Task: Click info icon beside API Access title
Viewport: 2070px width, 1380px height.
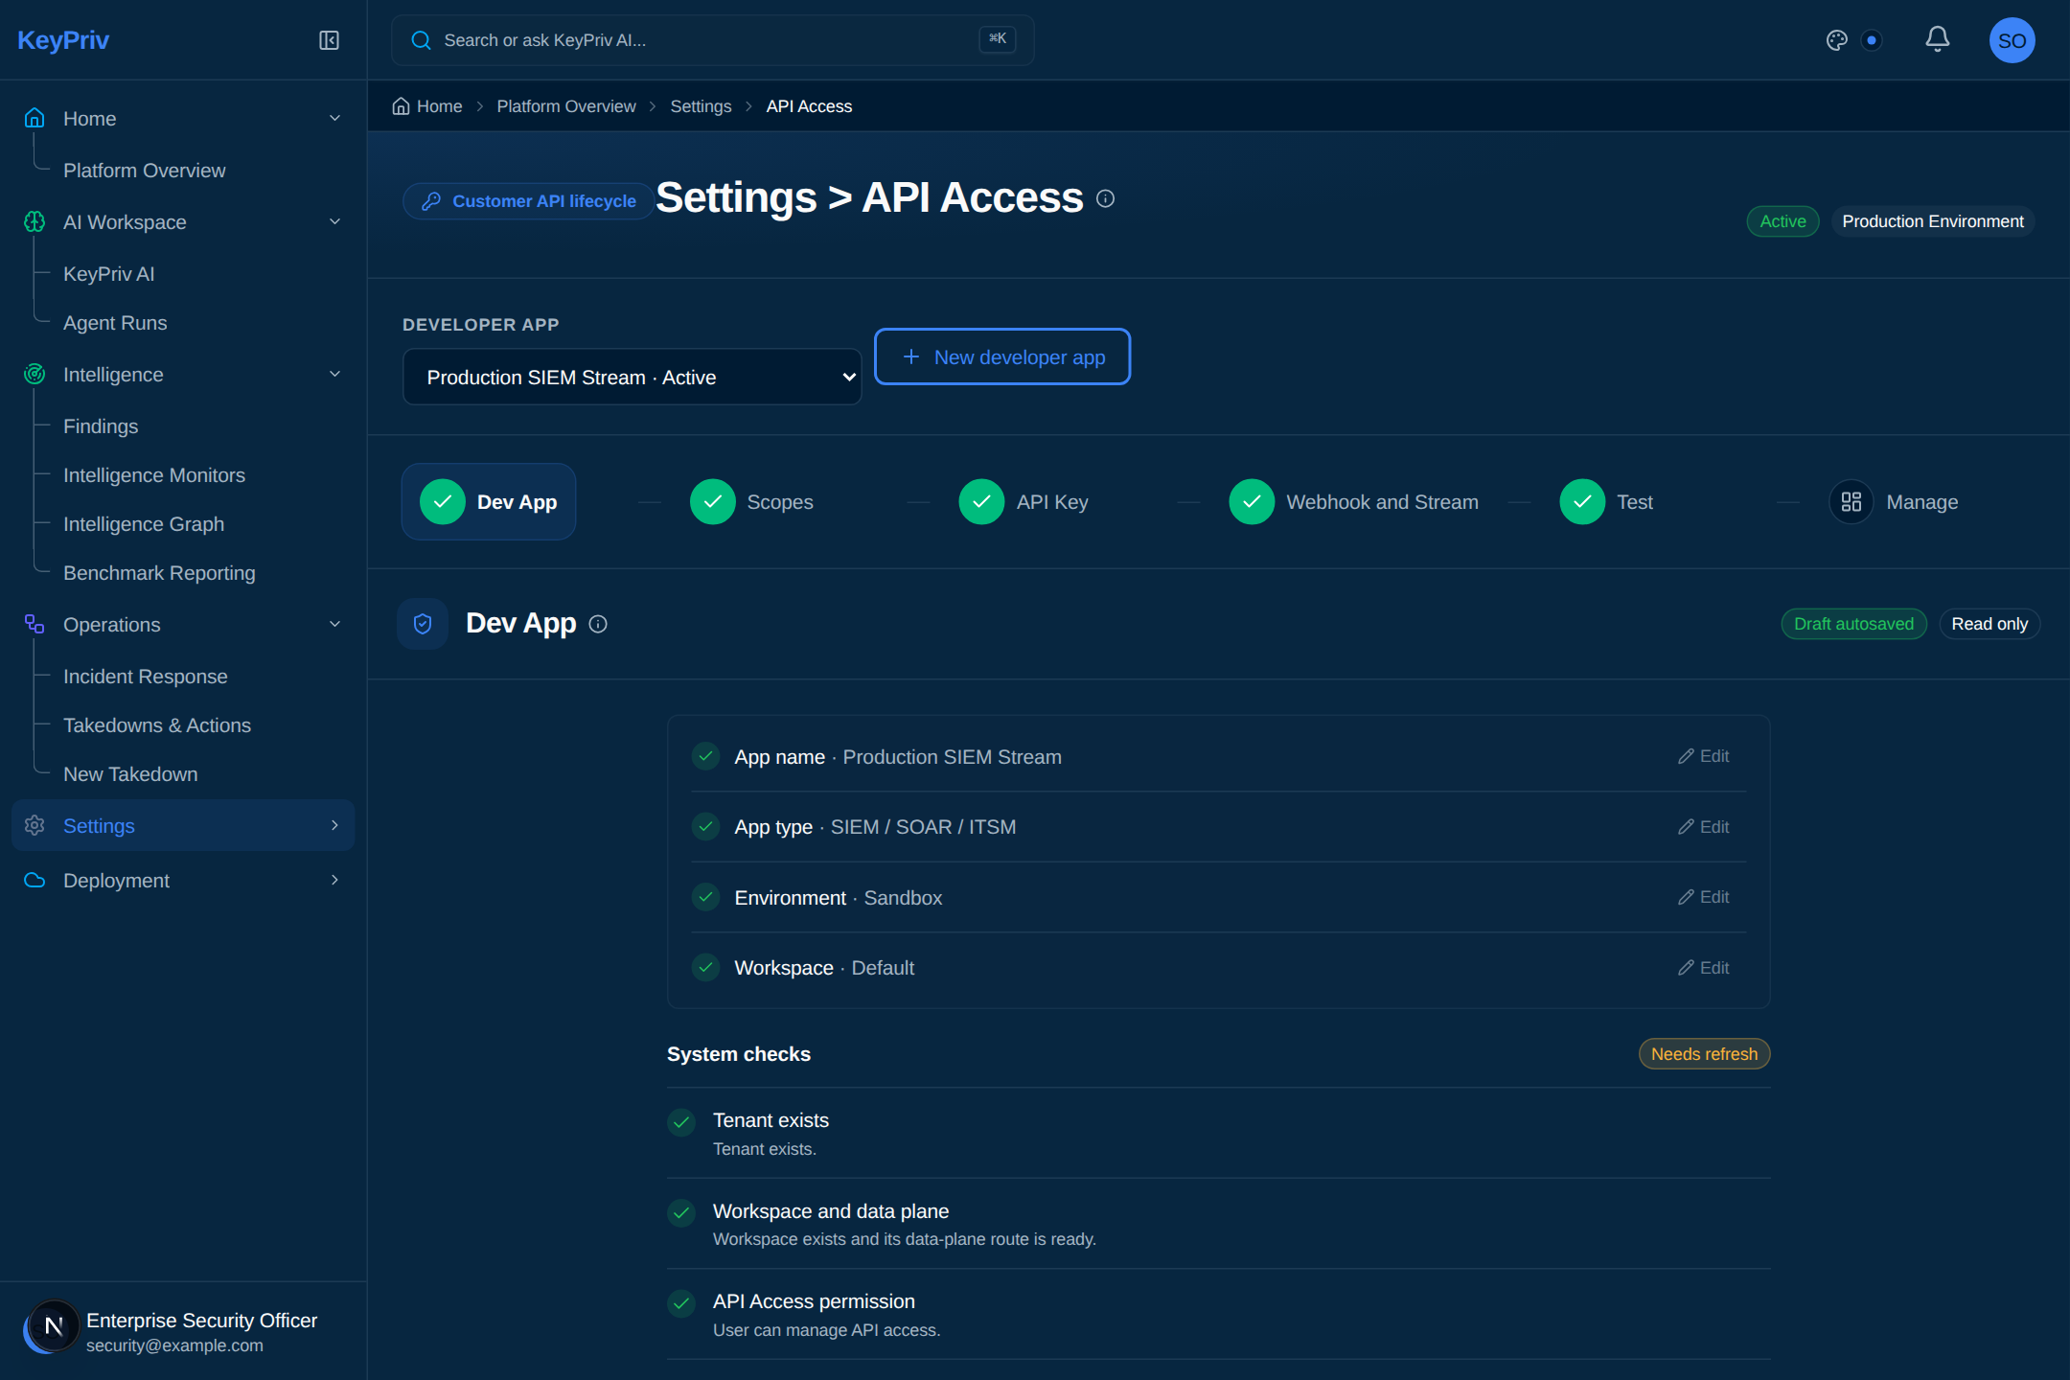Action: (1105, 198)
